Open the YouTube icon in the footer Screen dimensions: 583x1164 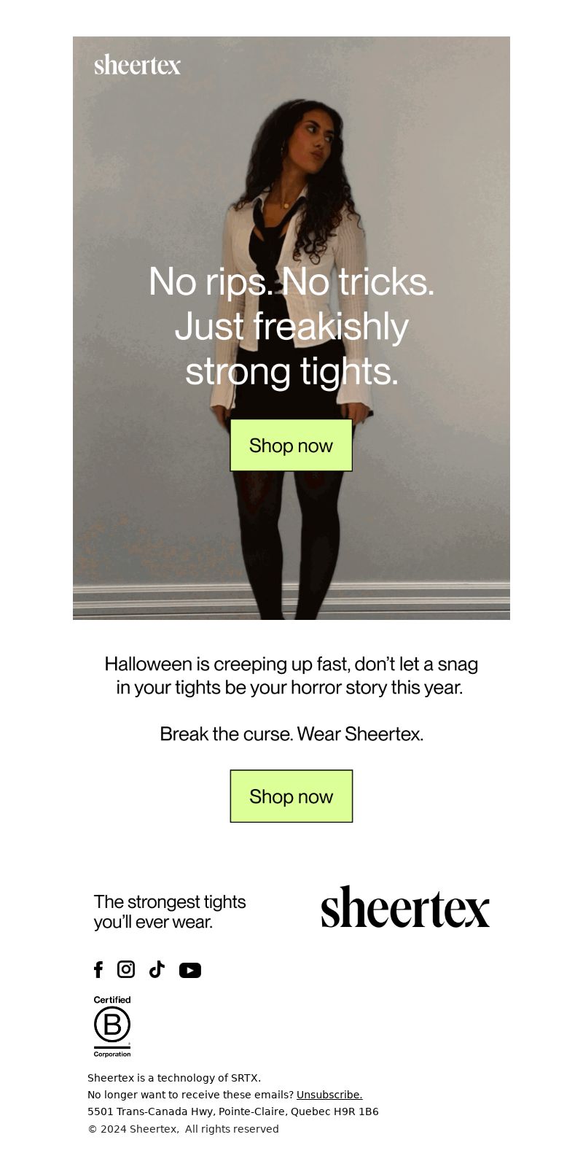pos(190,970)
